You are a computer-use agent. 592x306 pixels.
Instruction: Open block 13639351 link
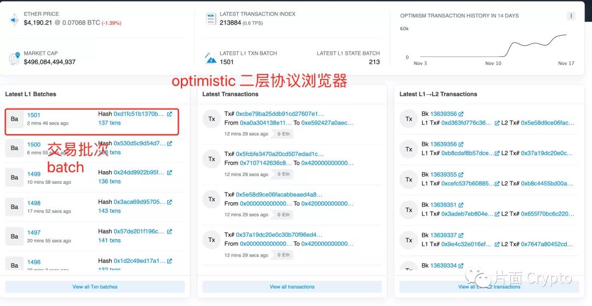443,205
